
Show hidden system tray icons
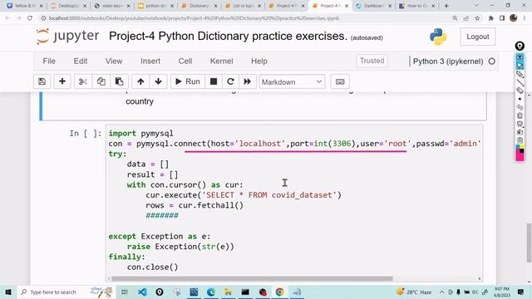[441, 292]
